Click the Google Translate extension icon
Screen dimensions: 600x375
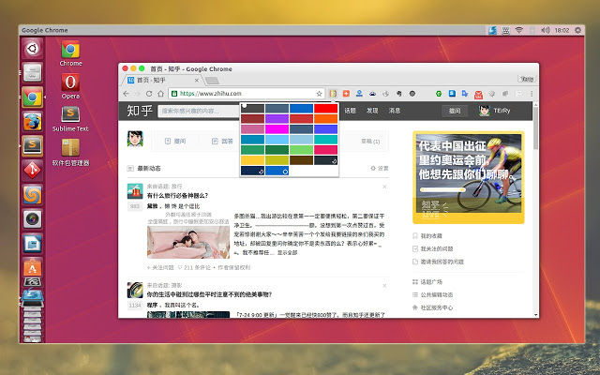[x=465, y=94]
